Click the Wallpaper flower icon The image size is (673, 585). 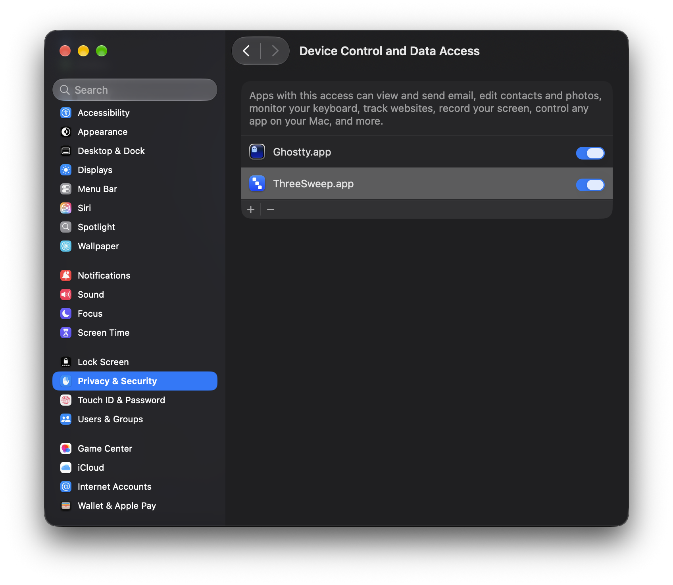coord(66,246)
